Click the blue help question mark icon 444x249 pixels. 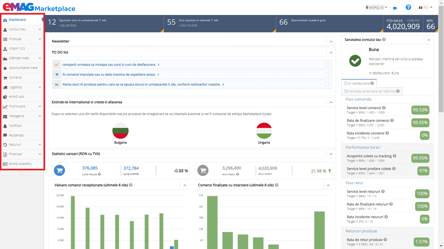[408, 7]
